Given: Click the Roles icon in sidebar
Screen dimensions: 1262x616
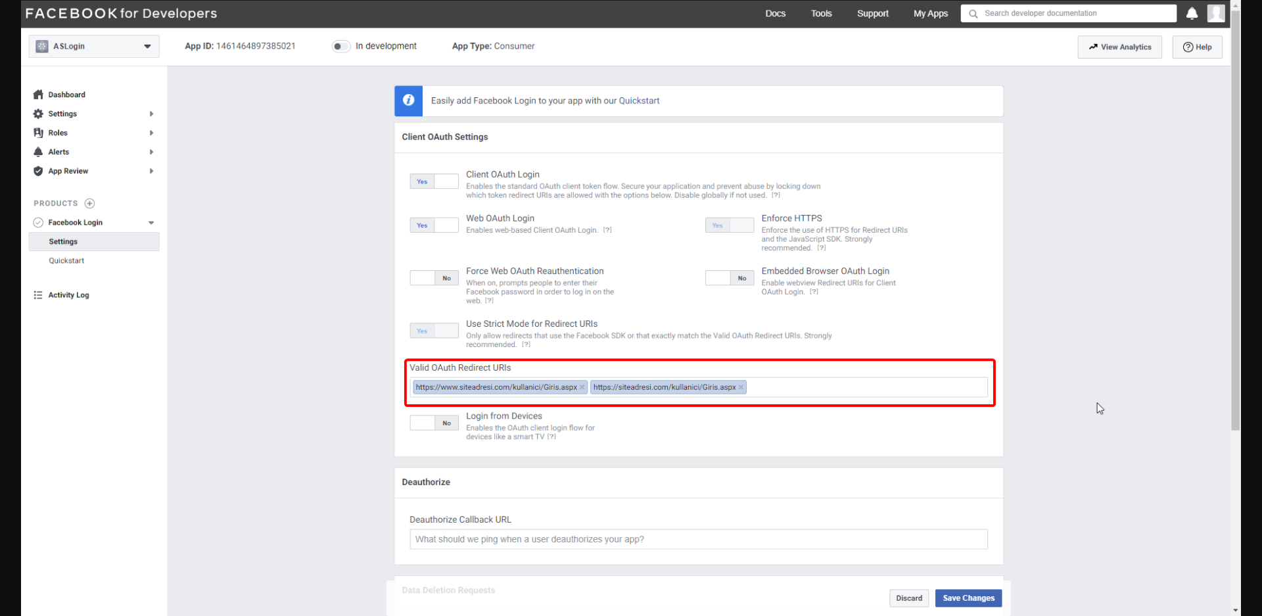Looking at the screenshot, I should pos(38,133).
